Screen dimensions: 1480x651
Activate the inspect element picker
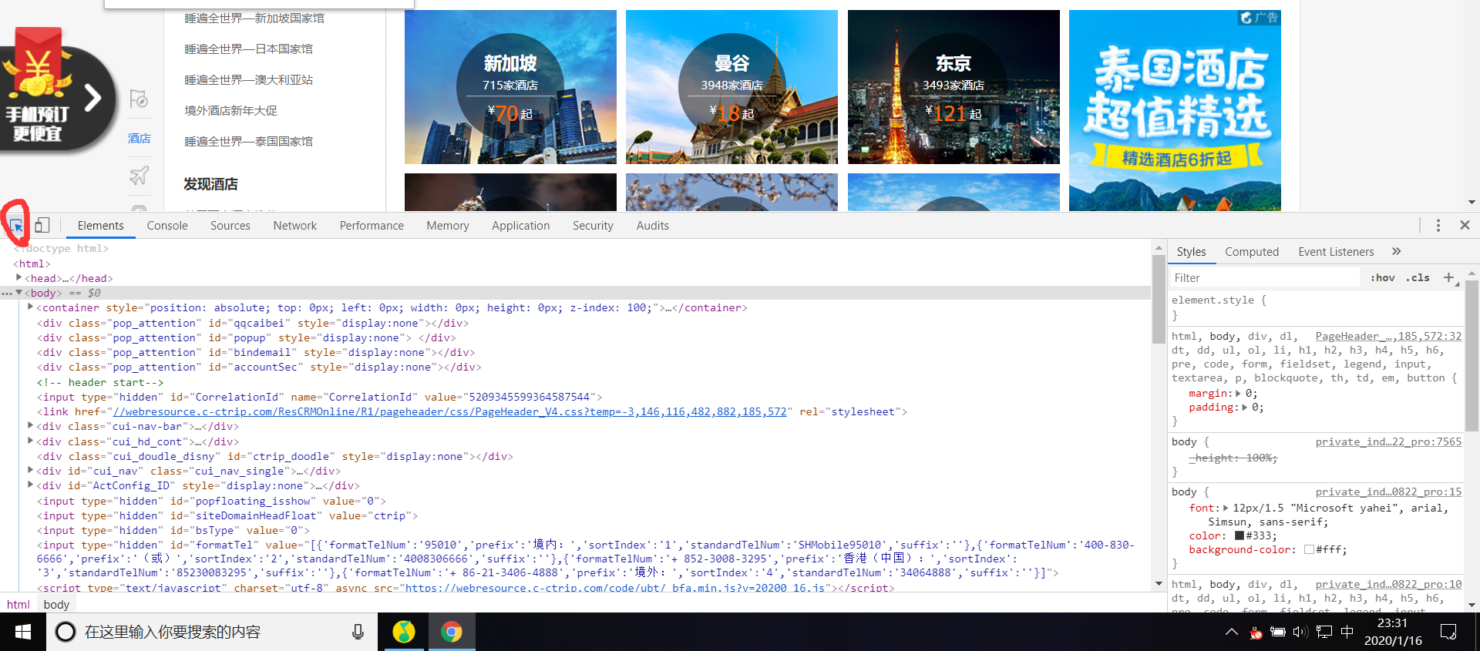click(x=16, y=226)
